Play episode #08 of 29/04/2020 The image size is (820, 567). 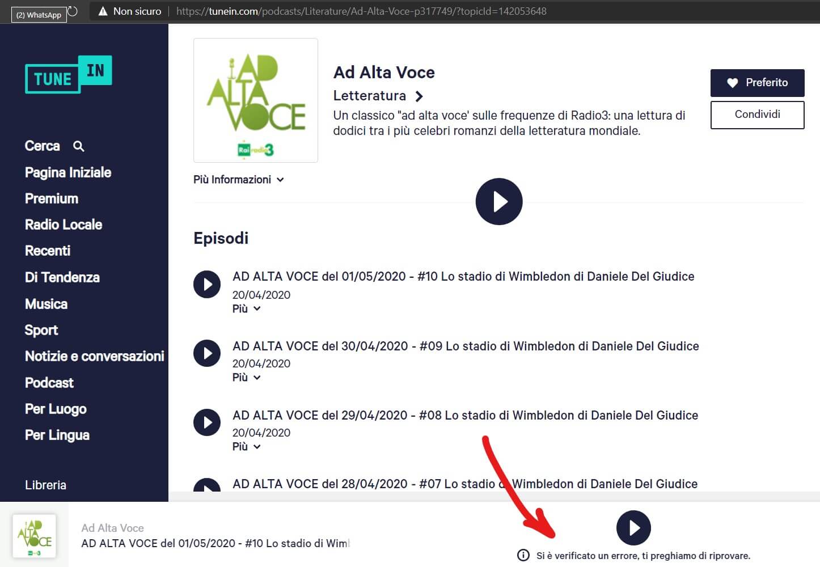tap(207, 422)
